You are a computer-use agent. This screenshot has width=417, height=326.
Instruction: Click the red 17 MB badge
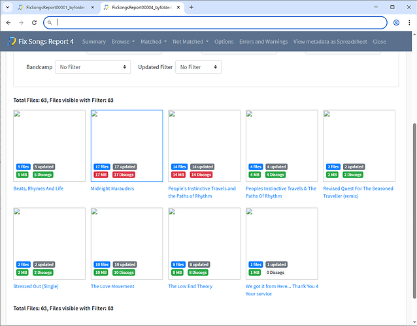click(101, 175)
